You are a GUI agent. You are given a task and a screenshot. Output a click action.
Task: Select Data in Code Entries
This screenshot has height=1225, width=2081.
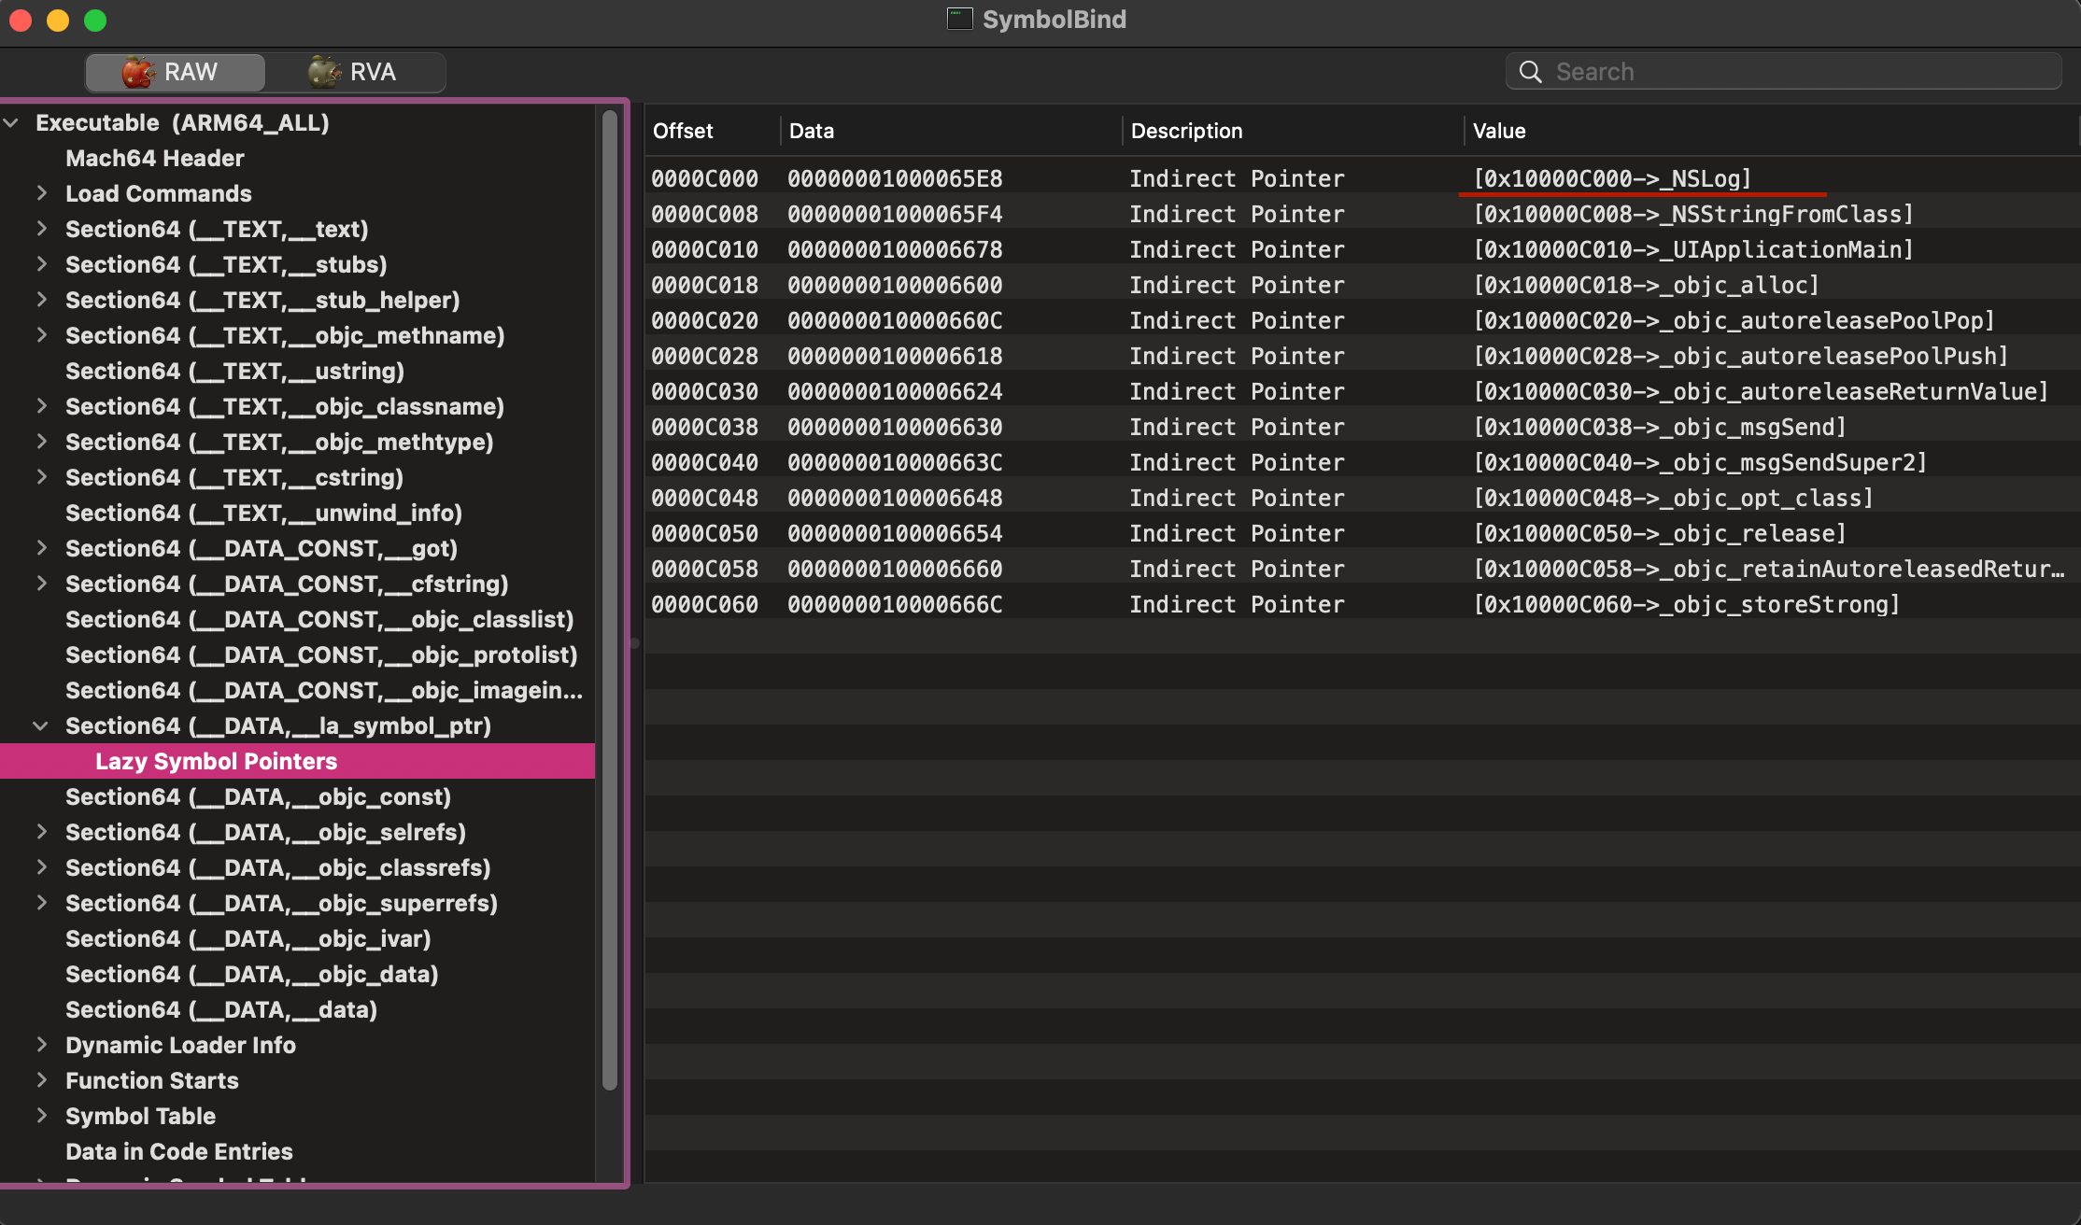pos(178,1152)
